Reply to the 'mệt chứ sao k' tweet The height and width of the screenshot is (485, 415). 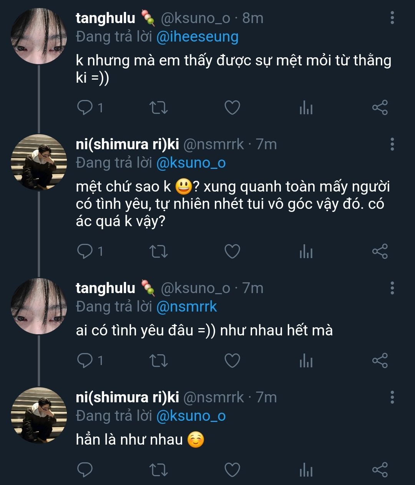pos(85,252)
